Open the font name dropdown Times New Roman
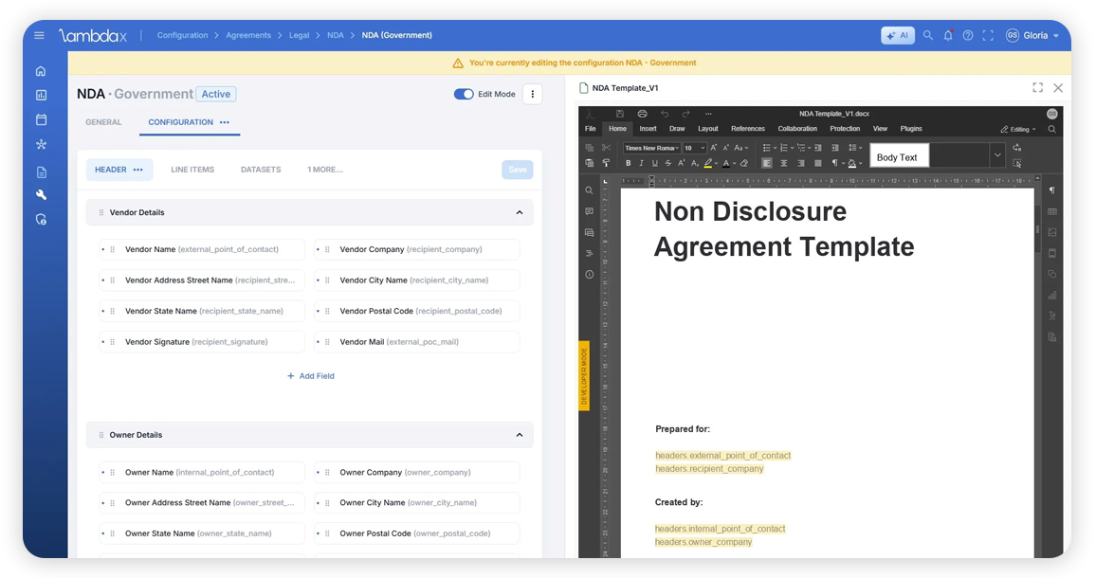This screenshot has height=578, width=1096. (651, 148)
